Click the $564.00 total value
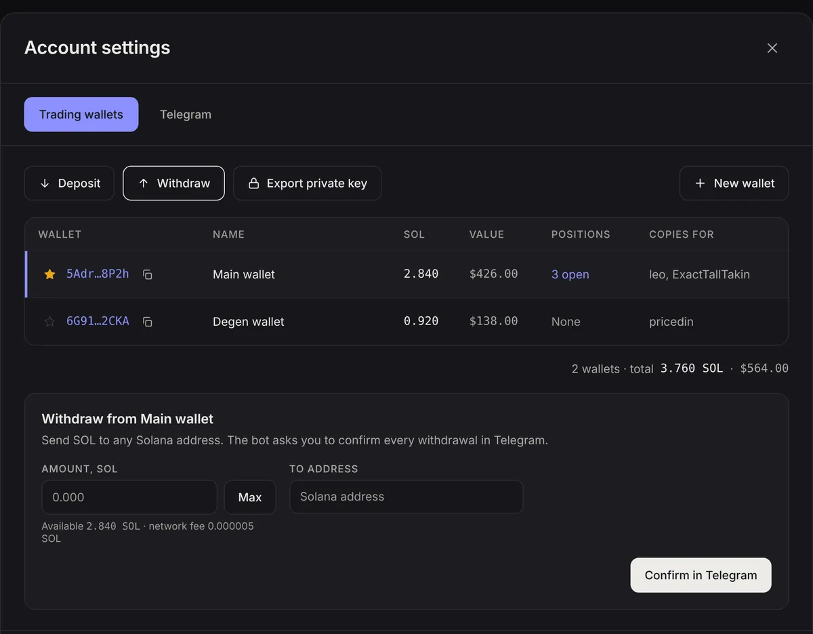 [x=764, y=368]
